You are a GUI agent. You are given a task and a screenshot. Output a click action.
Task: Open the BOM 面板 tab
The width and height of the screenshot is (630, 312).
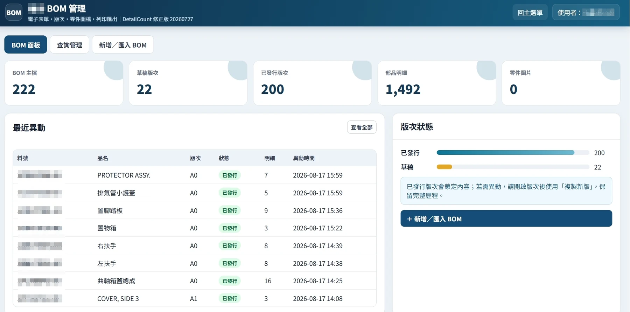26,45
